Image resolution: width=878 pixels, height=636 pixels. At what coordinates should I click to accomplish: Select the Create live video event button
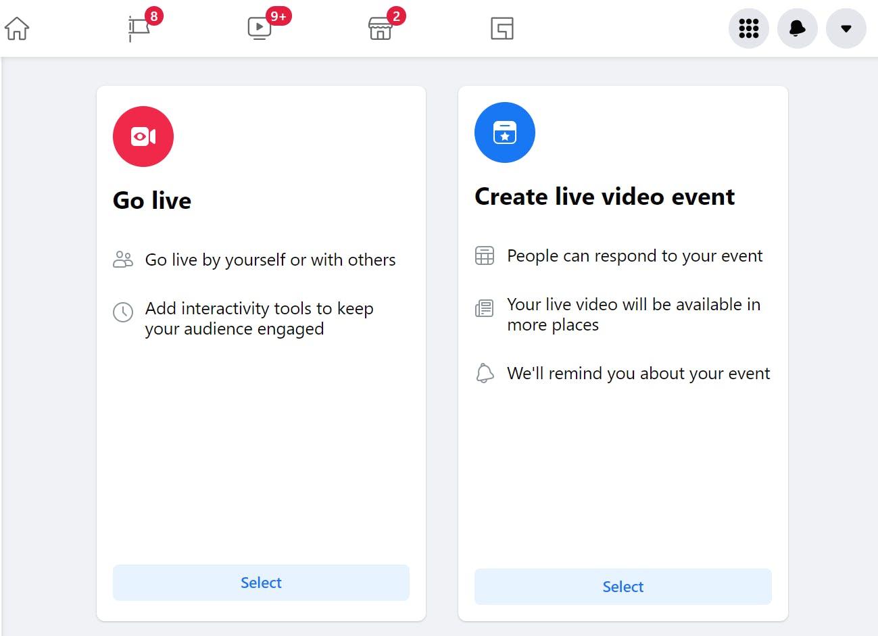pyautogui.click(x=623, y=587)
